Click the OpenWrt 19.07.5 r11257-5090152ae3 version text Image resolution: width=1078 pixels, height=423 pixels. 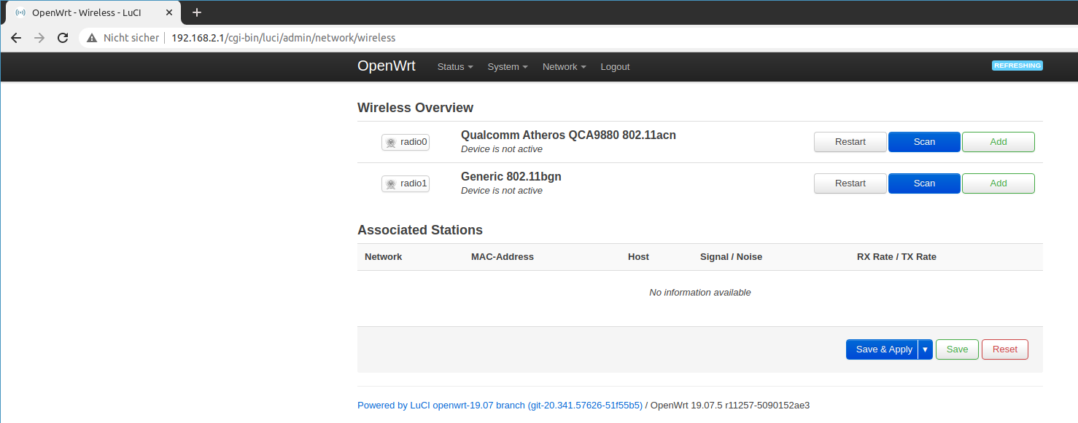(x=730, y=406)
